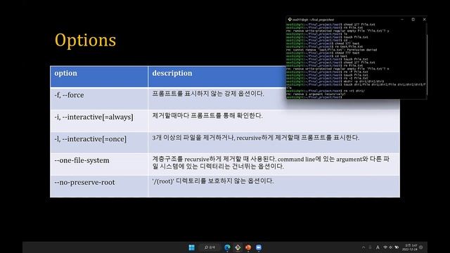Open the taskbar clock and date

[410, 247]
